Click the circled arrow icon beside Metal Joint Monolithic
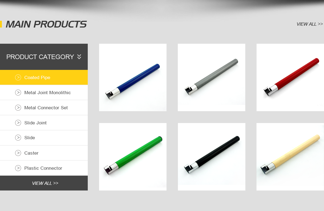 (x=18, y=93)
